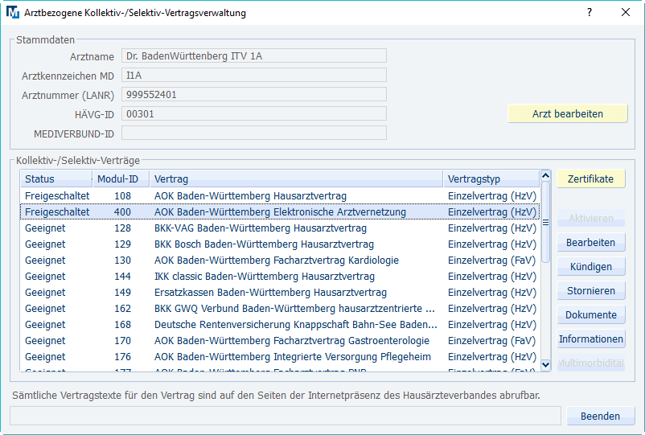Click the empty MEDIVERBUND-ID field

tap(254, 133)
